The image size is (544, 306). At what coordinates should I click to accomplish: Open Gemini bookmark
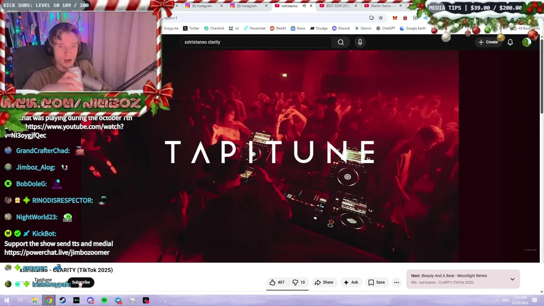363,28
